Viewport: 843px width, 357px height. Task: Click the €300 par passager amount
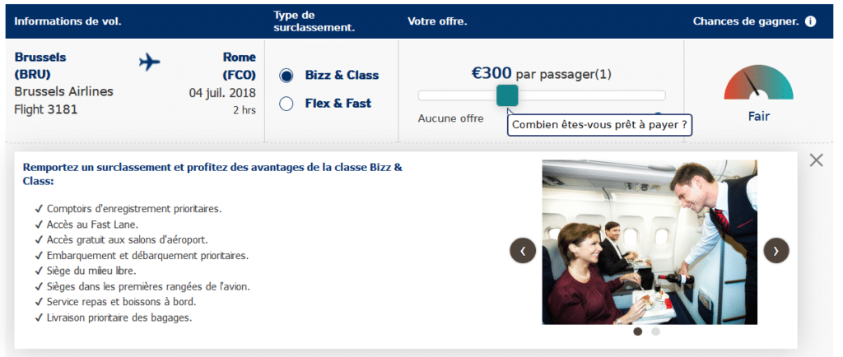click(541, 75)
